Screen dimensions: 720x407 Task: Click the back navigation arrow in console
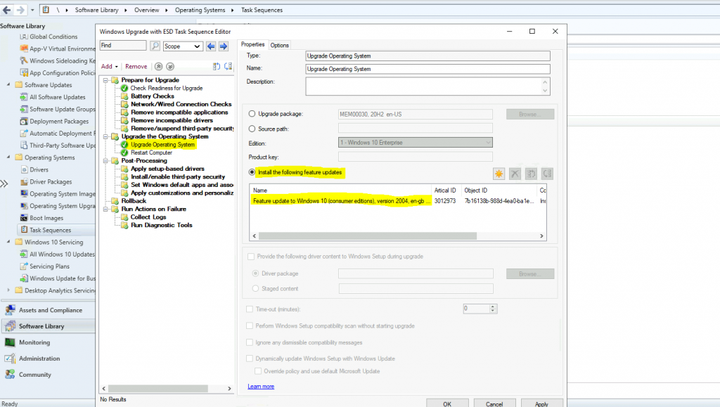[x=7, y=10]
